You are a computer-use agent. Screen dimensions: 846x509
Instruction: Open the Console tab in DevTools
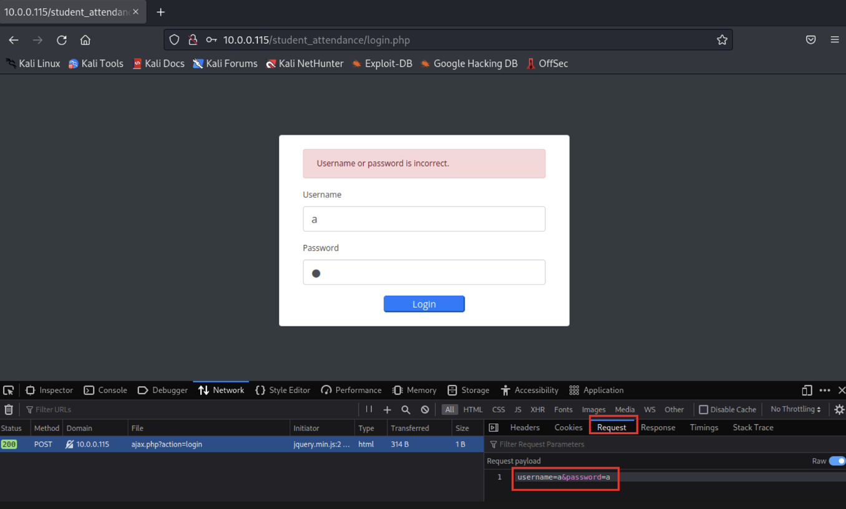tap(105, 390)
